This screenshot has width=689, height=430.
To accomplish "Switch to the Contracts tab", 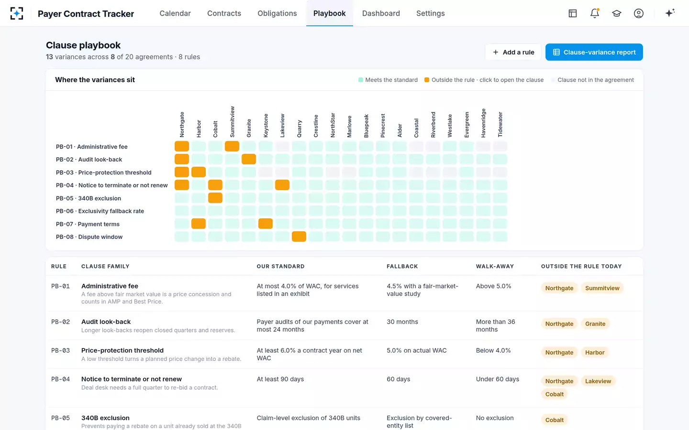I will tap(224, 13).
